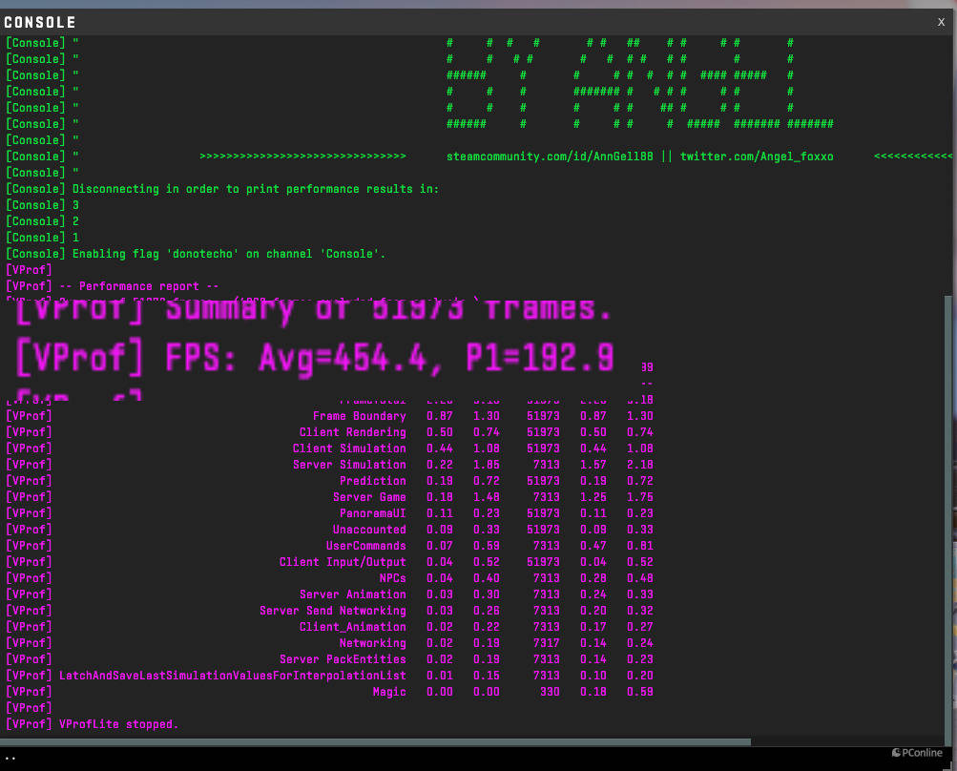Screen dimensions: 957x771
Task: Click the twitter.com/Angel_foxxo text
Action: 757,156
